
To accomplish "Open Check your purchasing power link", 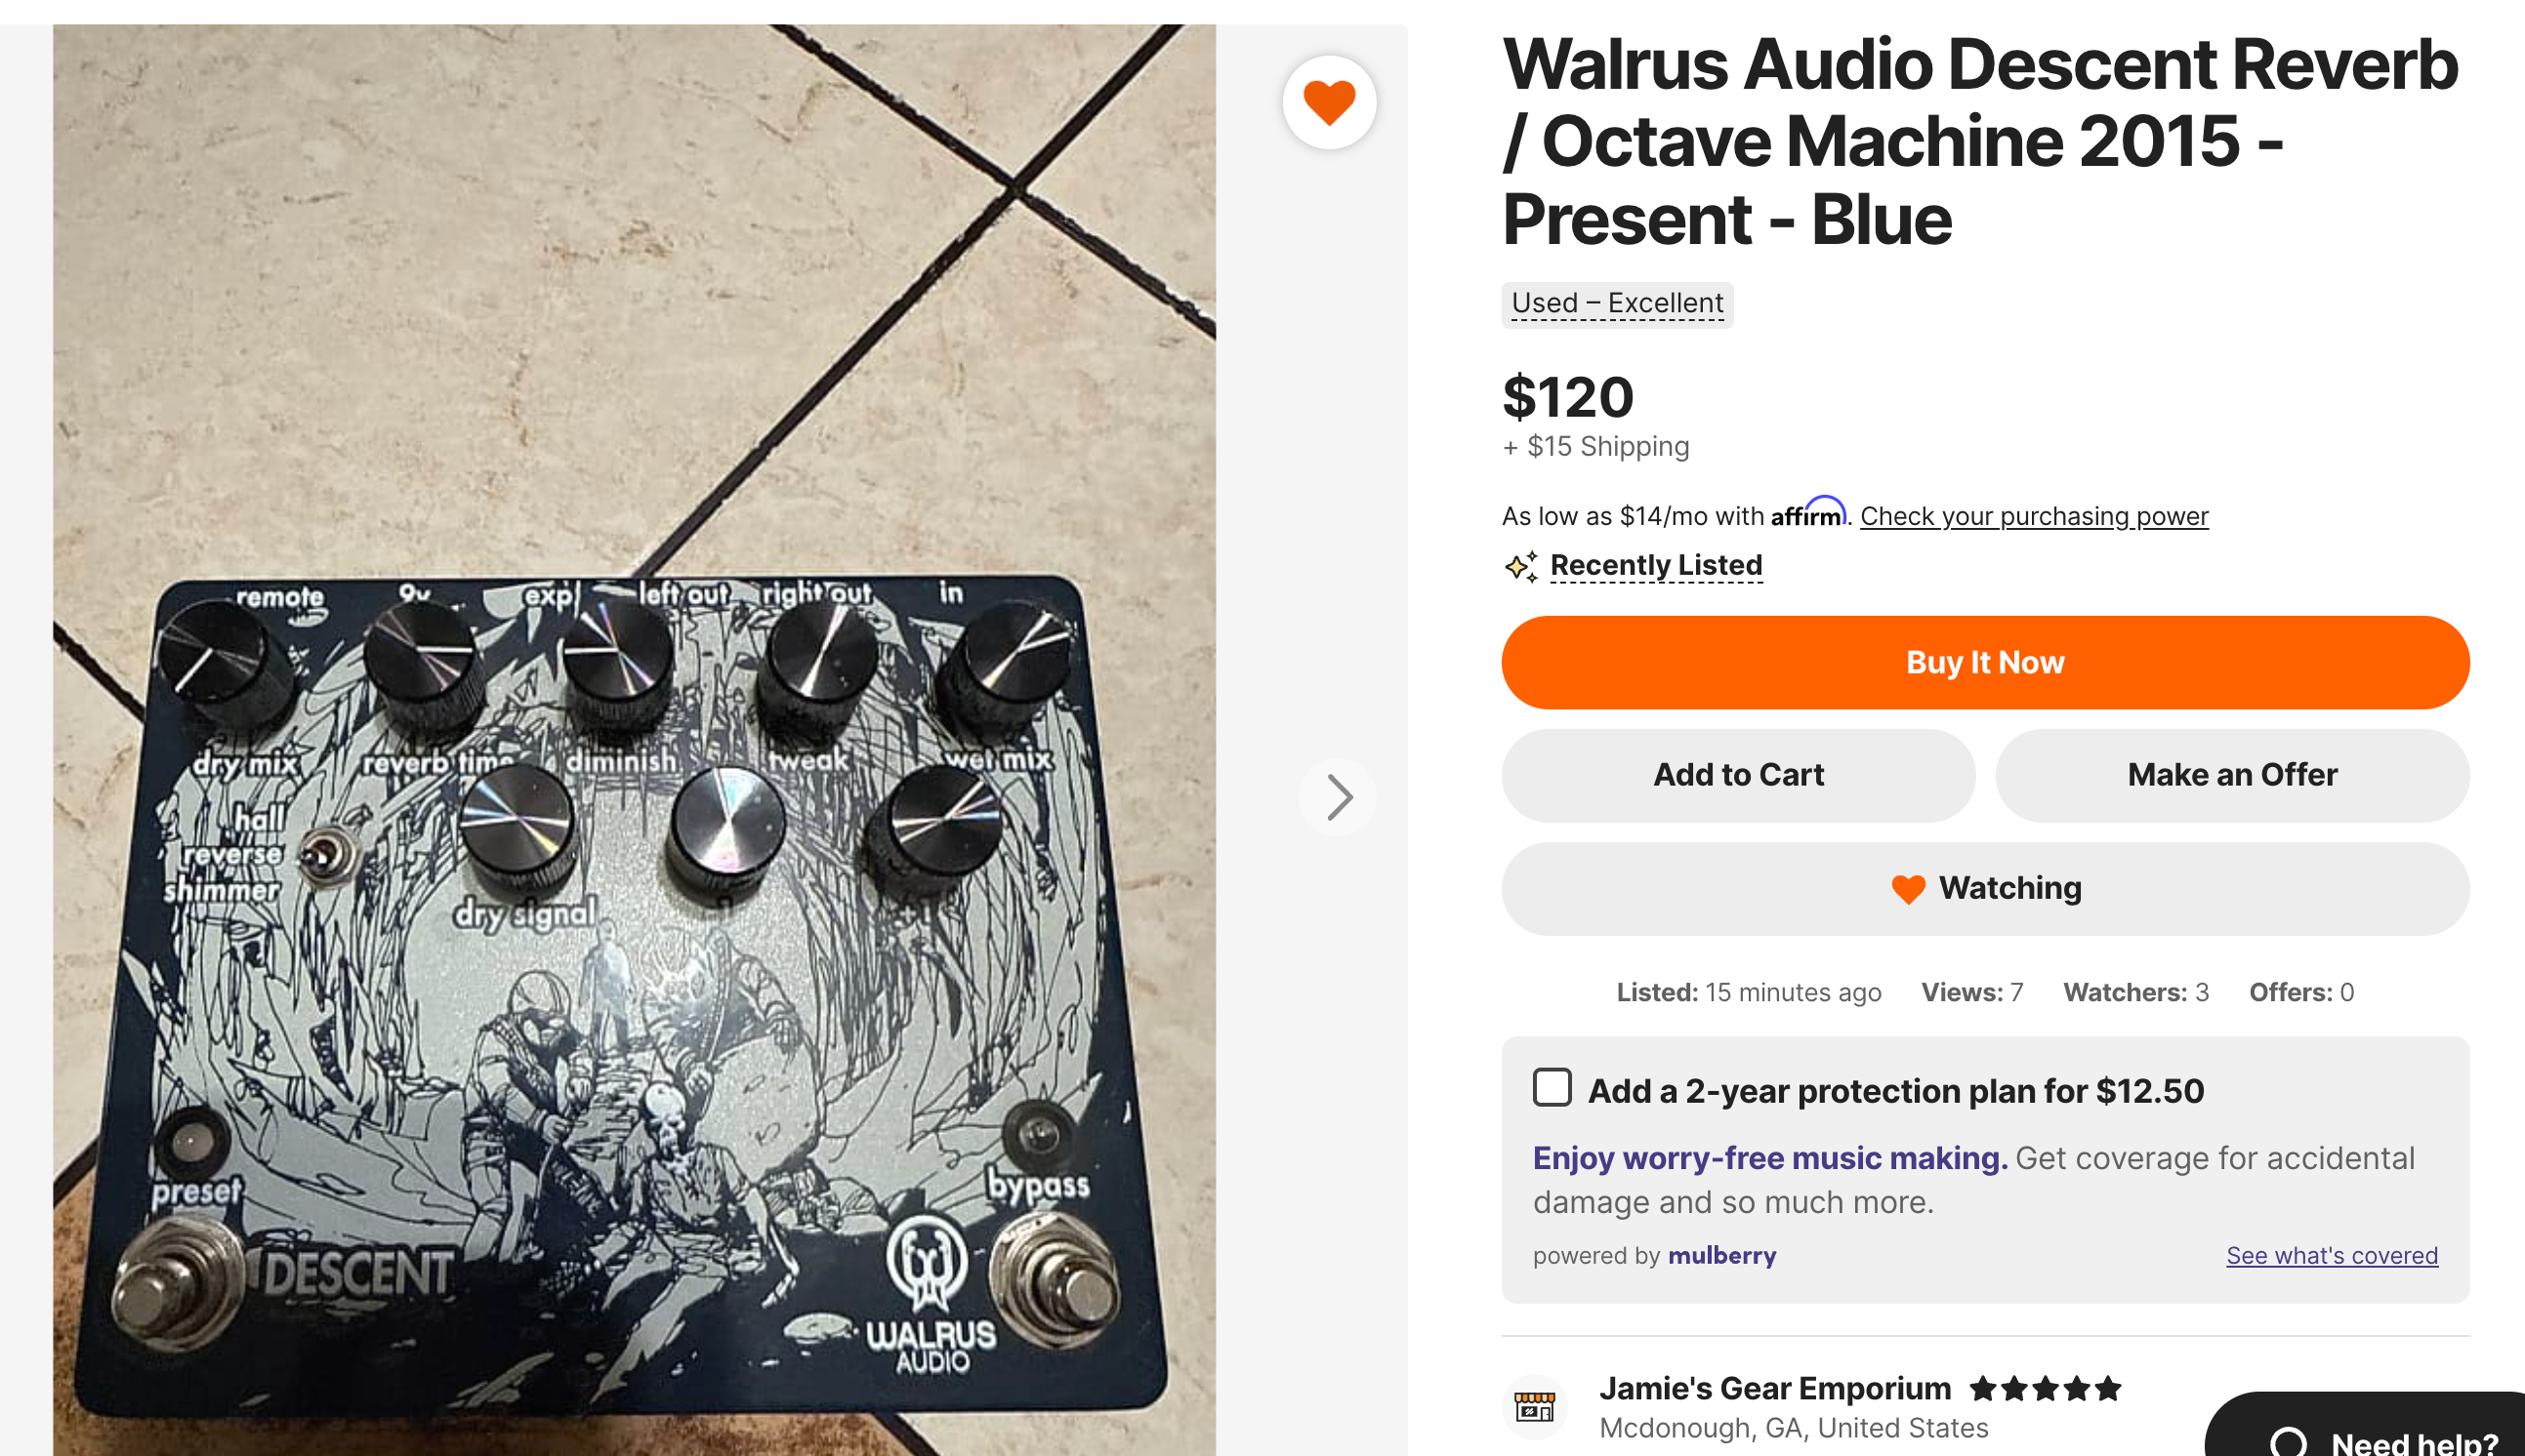I will coord(2034,516).
